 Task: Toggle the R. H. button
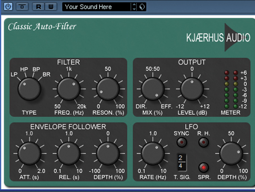(x=204, y=142)
